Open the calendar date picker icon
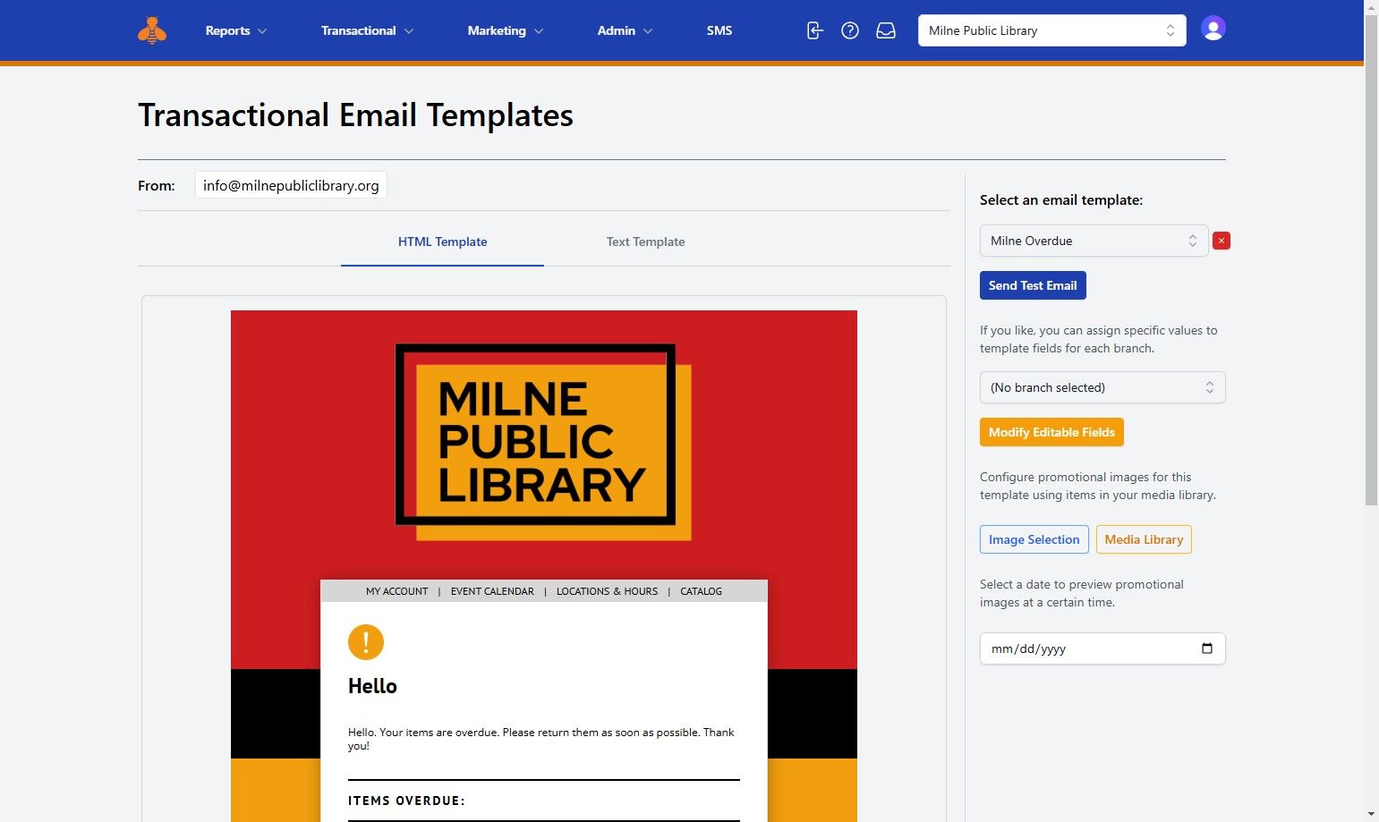The image size is (1379, 822). (x=1206, y=648)
